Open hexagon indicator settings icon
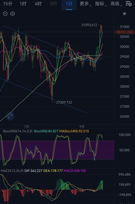 tap(13, 14)
